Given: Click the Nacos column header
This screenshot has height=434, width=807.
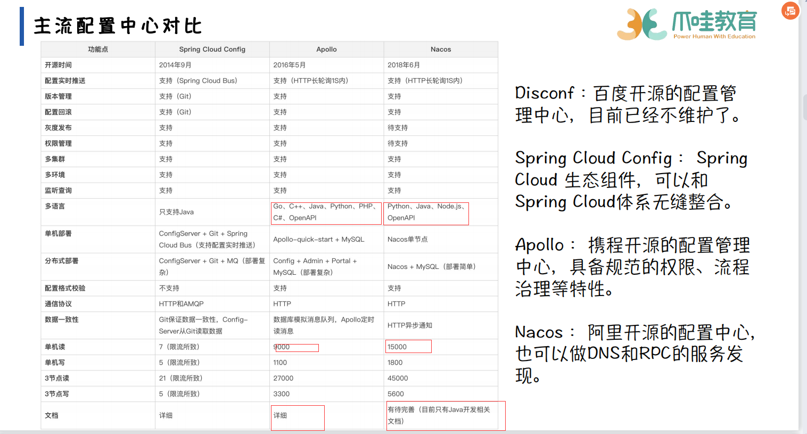Looking at the screenshot, I should click(x=441, y=50).
